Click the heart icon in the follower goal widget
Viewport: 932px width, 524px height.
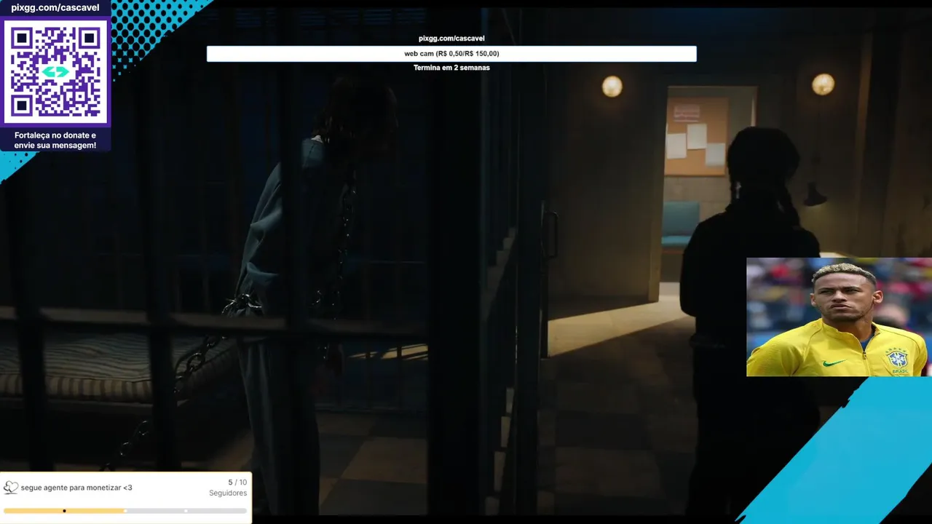(10, 488)
